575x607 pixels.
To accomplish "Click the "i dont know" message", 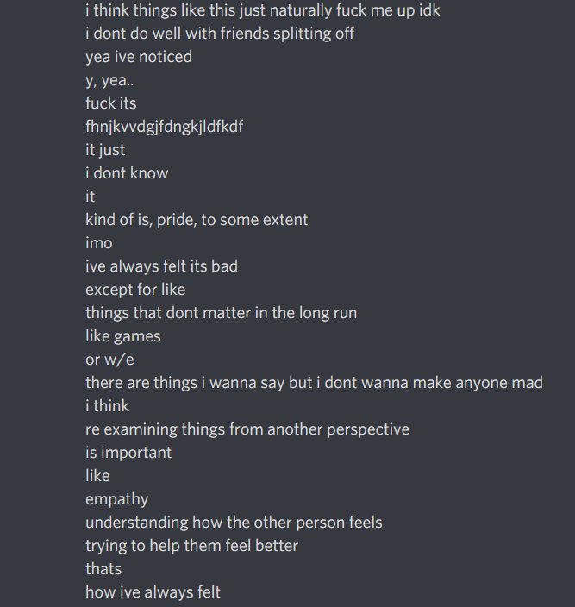I will pyautogui.click(x=127, y=173).
